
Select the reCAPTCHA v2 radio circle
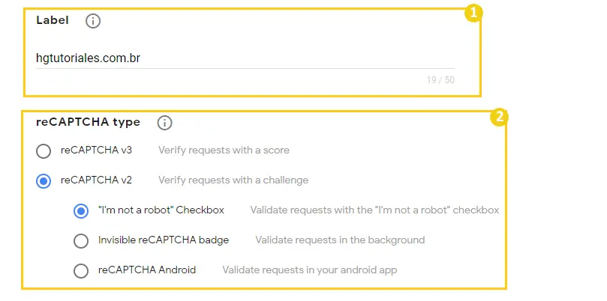44,181
